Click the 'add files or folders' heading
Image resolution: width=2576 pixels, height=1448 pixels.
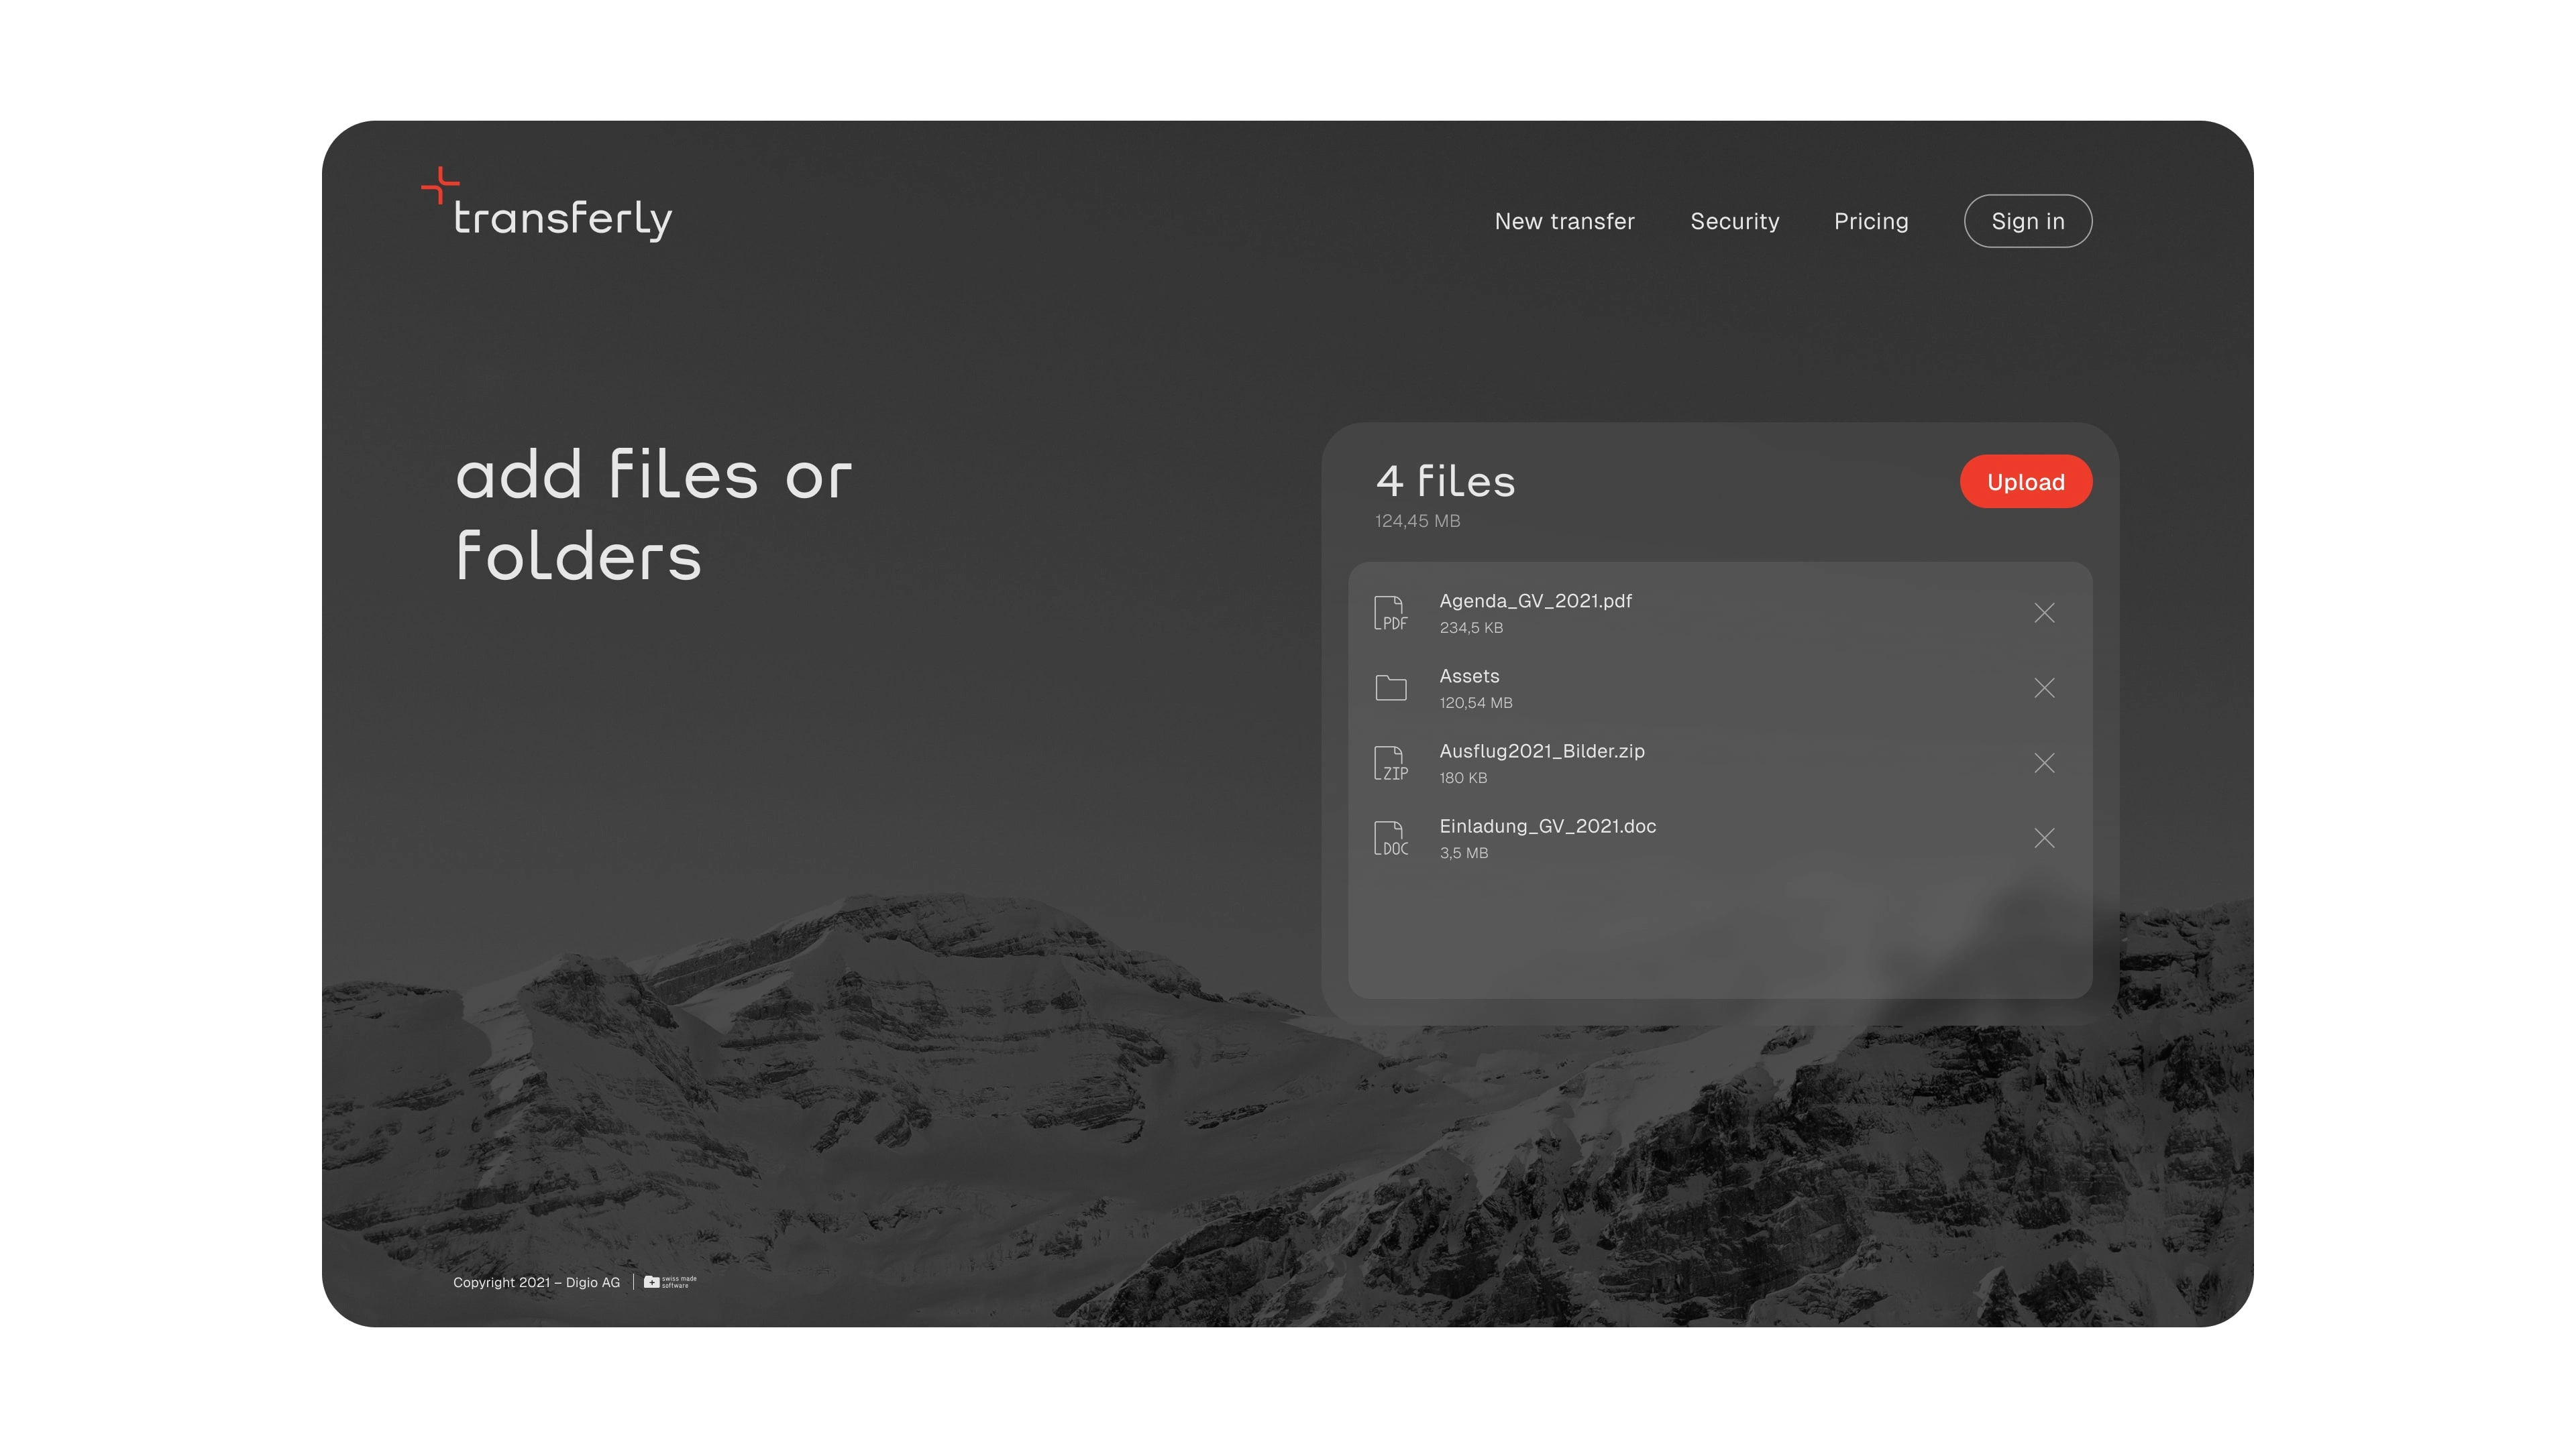[x=654, y=514]
